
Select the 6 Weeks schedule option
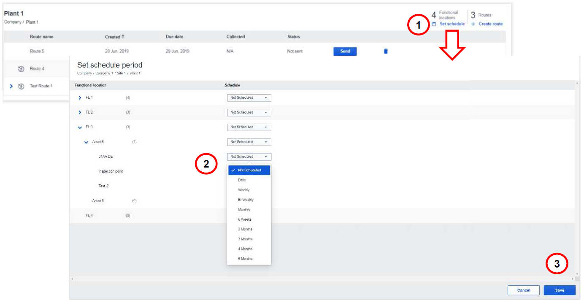coord(245,219)
